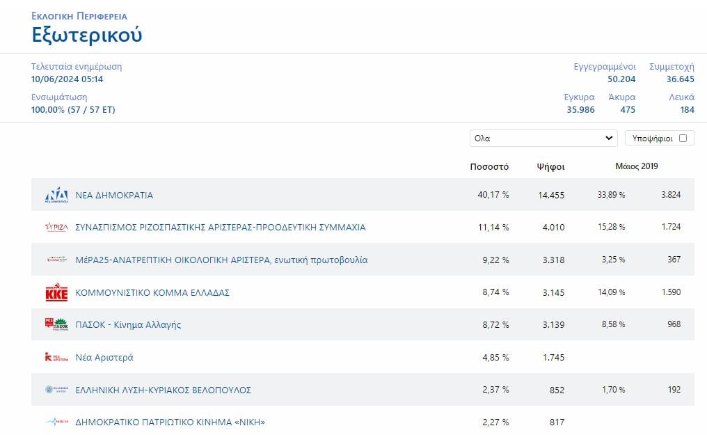Click the Ποσοστό column header
Viewport: 707px width, 435px height.
pyautogui.click(x=489, y=167)
